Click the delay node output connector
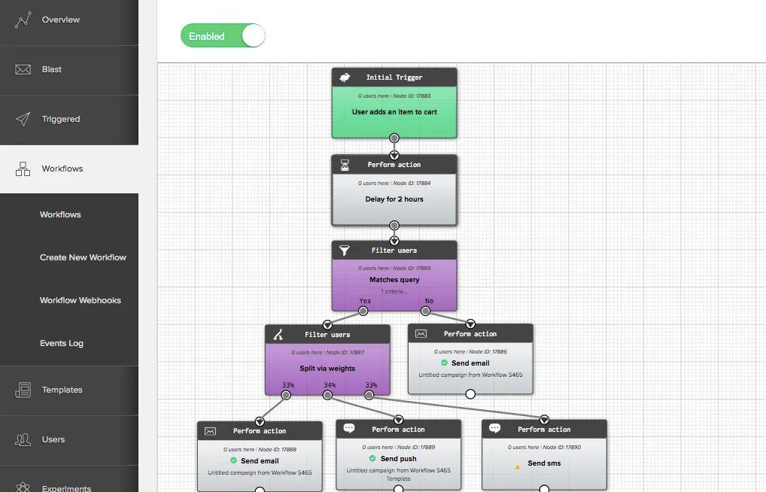The image size is (766, 492). (394, 226)
